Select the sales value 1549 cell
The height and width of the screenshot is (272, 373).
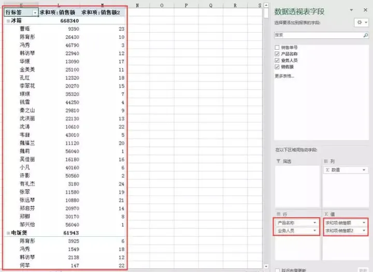[x=74, y=249]
